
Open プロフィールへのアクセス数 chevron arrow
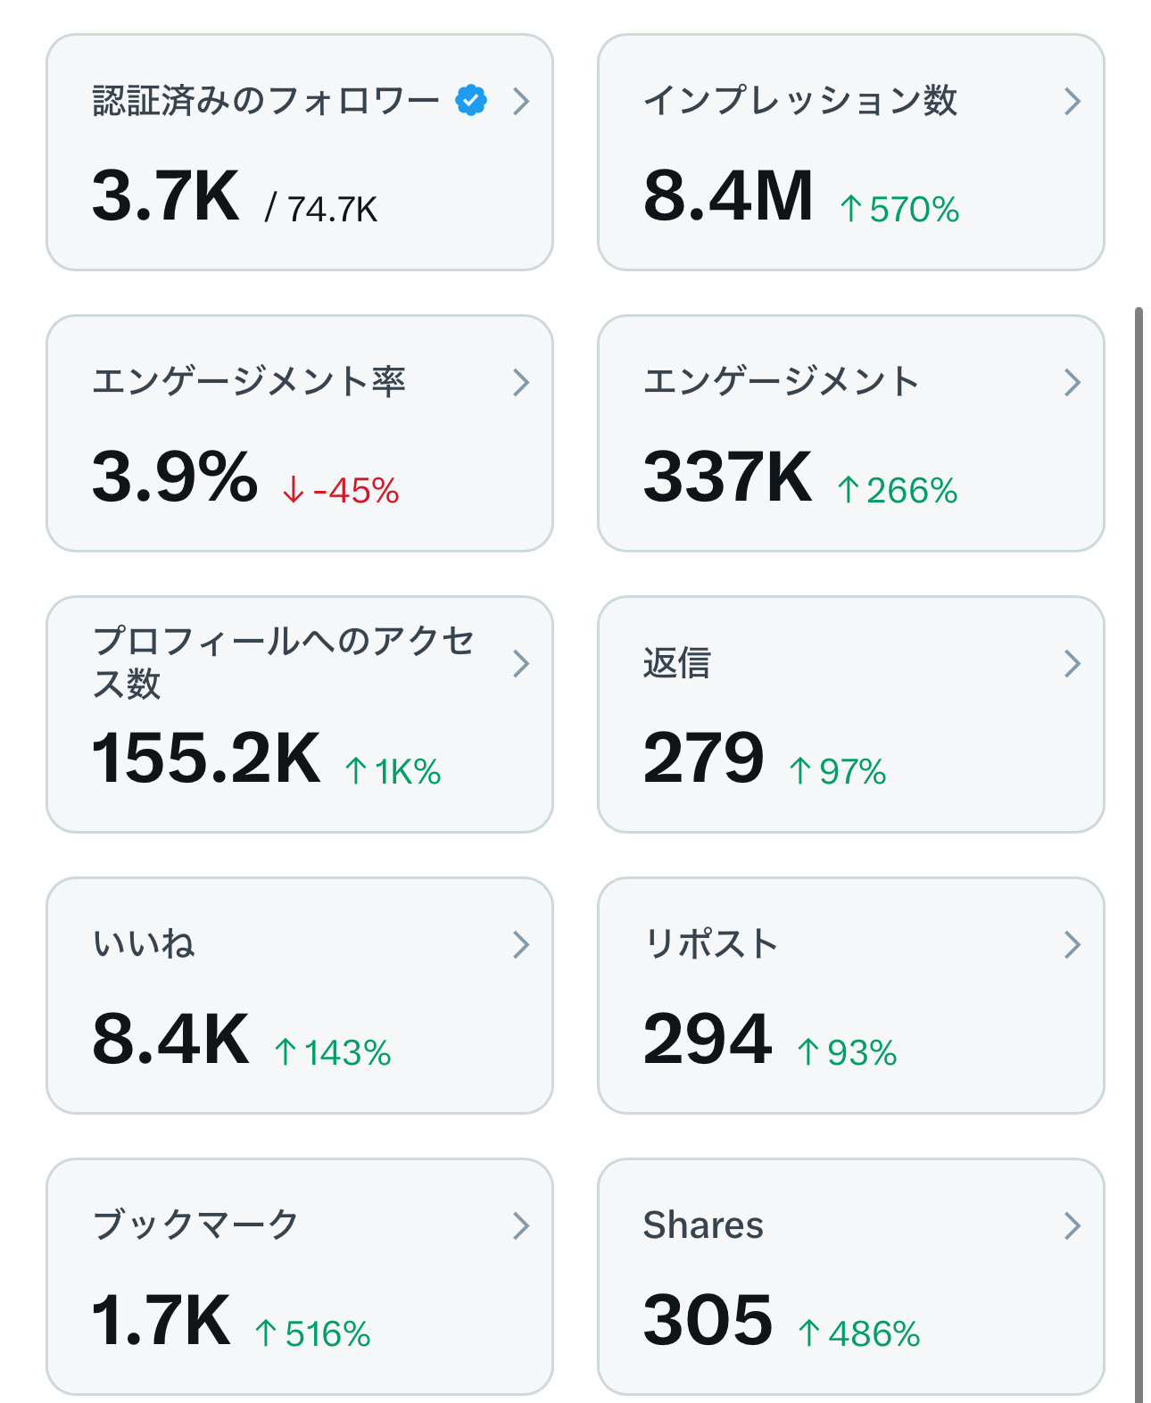coord(522,664)
